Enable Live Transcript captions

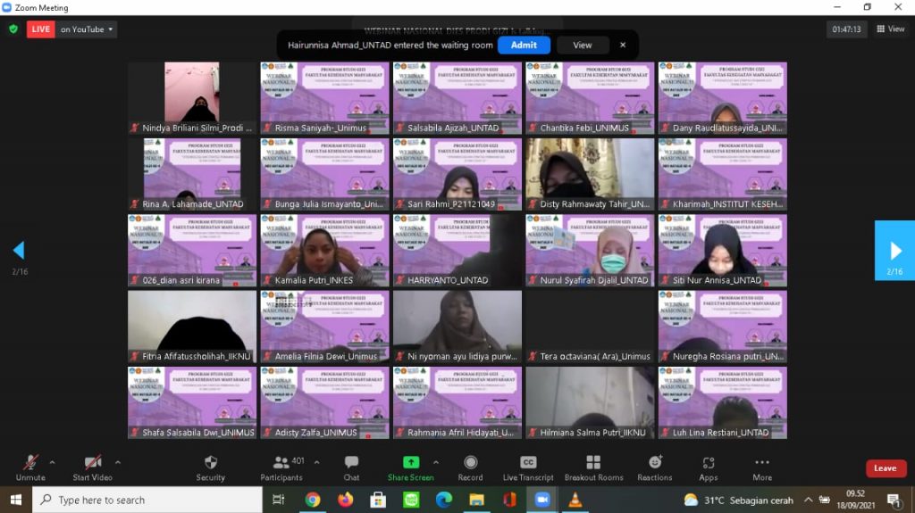(x=528, y=462)
